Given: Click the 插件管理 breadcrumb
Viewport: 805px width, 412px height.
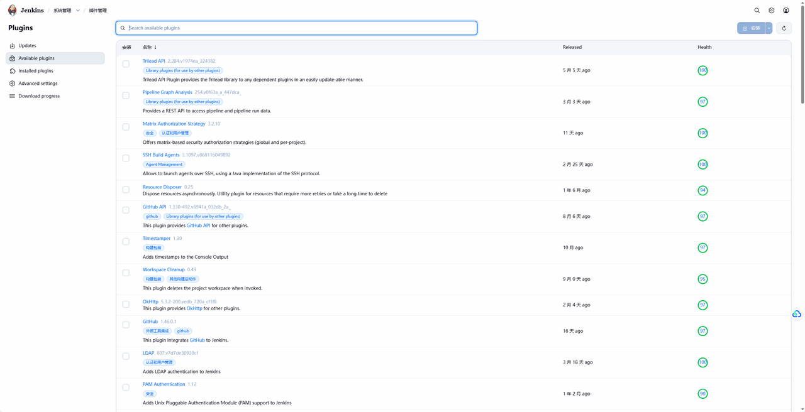Looking at the screenshot, I should click(x=98, y=11).
